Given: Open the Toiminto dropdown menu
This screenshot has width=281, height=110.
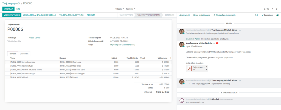Looking at the screenshot, I should click(130, 9).
